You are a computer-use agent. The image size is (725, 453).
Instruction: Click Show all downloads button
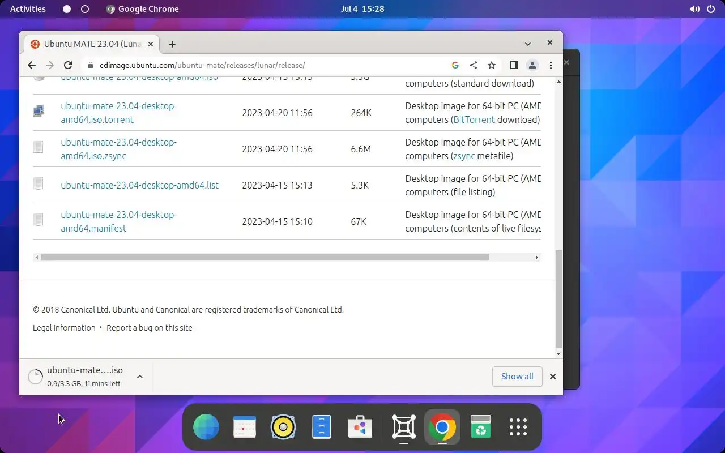point(517,377)
